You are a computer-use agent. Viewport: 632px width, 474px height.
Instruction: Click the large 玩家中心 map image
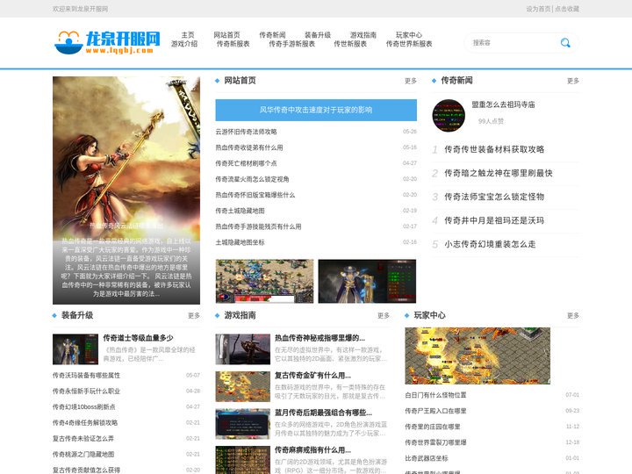click(478, 355)
